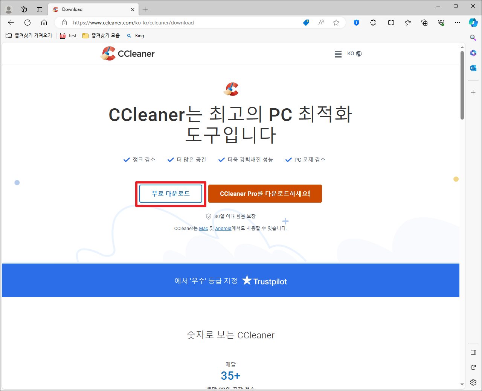Open the Workspaces icon in the title bar

24,9
